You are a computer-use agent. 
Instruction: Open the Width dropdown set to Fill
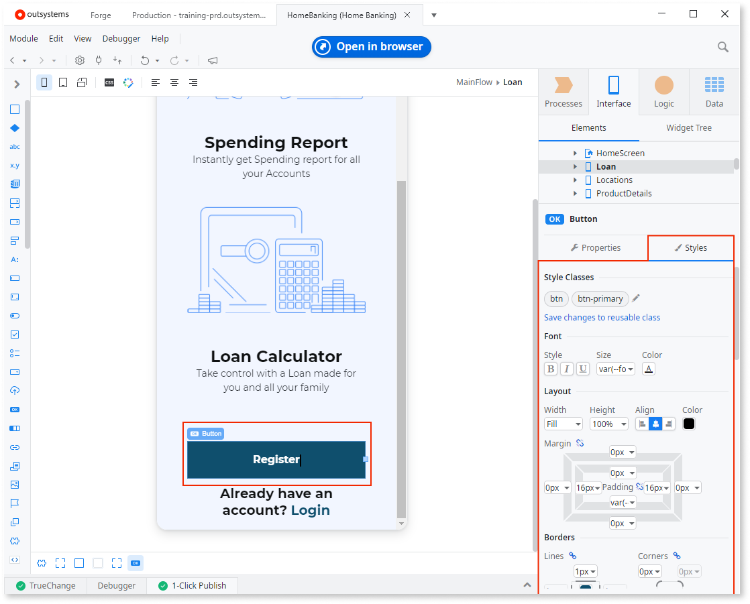564,424
